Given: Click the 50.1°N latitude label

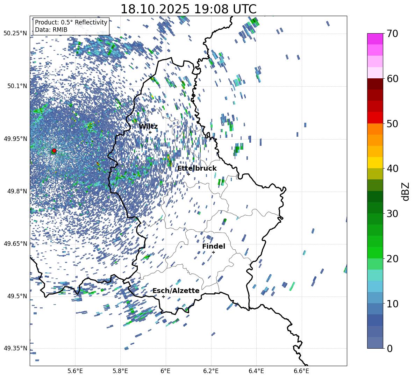Looking at the screenshot, I should pos(17,86).
